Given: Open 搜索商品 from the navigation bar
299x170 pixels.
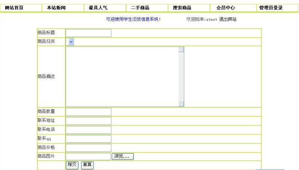Looking at the screenshot, I should [x=182, y=8].
